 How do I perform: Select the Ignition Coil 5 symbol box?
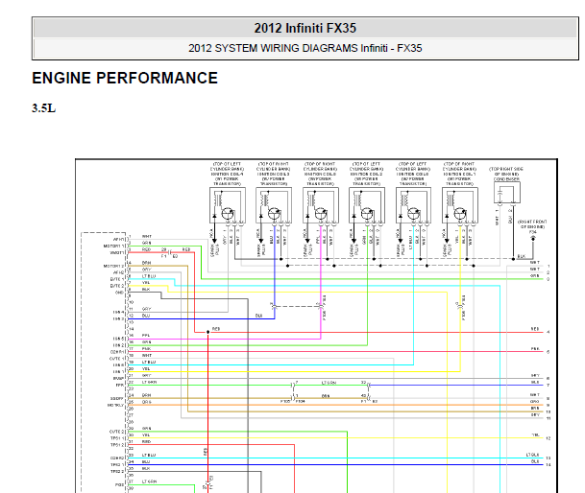[321, 205]
